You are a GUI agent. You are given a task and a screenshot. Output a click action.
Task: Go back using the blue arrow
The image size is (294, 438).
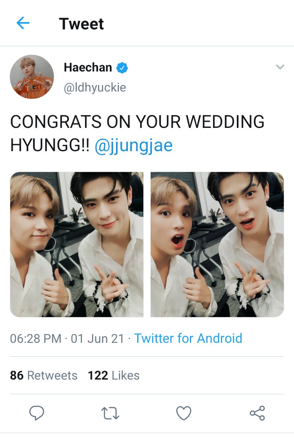pyautogui.click(x=23, y=23)
